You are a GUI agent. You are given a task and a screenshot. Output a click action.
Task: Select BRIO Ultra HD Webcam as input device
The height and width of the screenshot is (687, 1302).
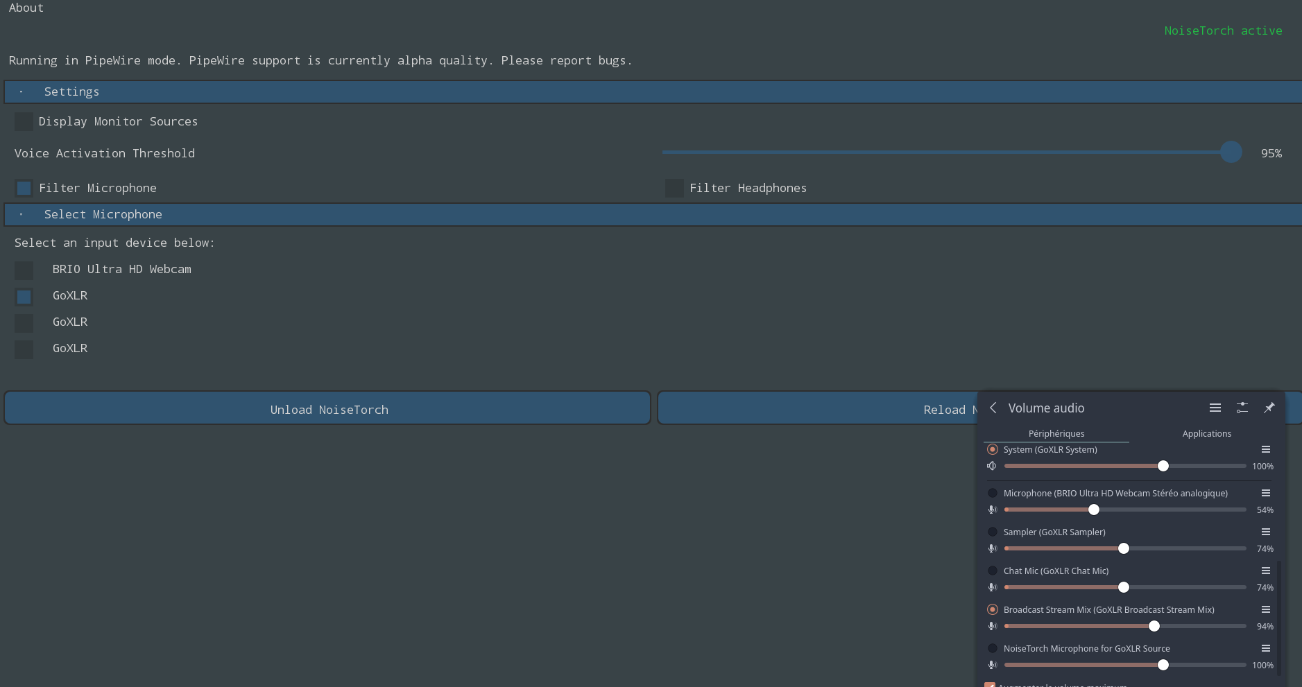[x=24, y=270]
